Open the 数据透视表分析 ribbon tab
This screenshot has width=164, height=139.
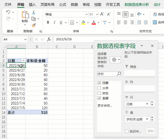pyautogui.click(x=137, y=5)
